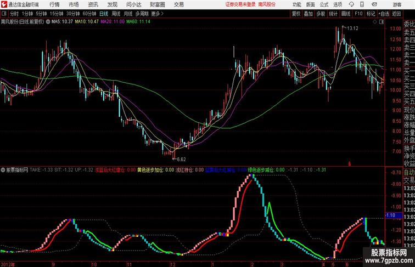
Task: Expand the 更多 periods dropdown
Action: [x=157, y=14]
